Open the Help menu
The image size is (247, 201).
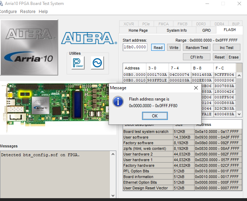coord(43,12)
